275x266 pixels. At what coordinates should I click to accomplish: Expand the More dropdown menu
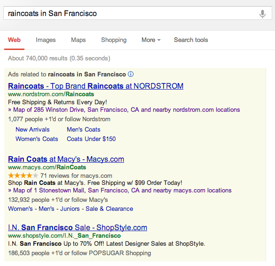(x=151, y=40)
